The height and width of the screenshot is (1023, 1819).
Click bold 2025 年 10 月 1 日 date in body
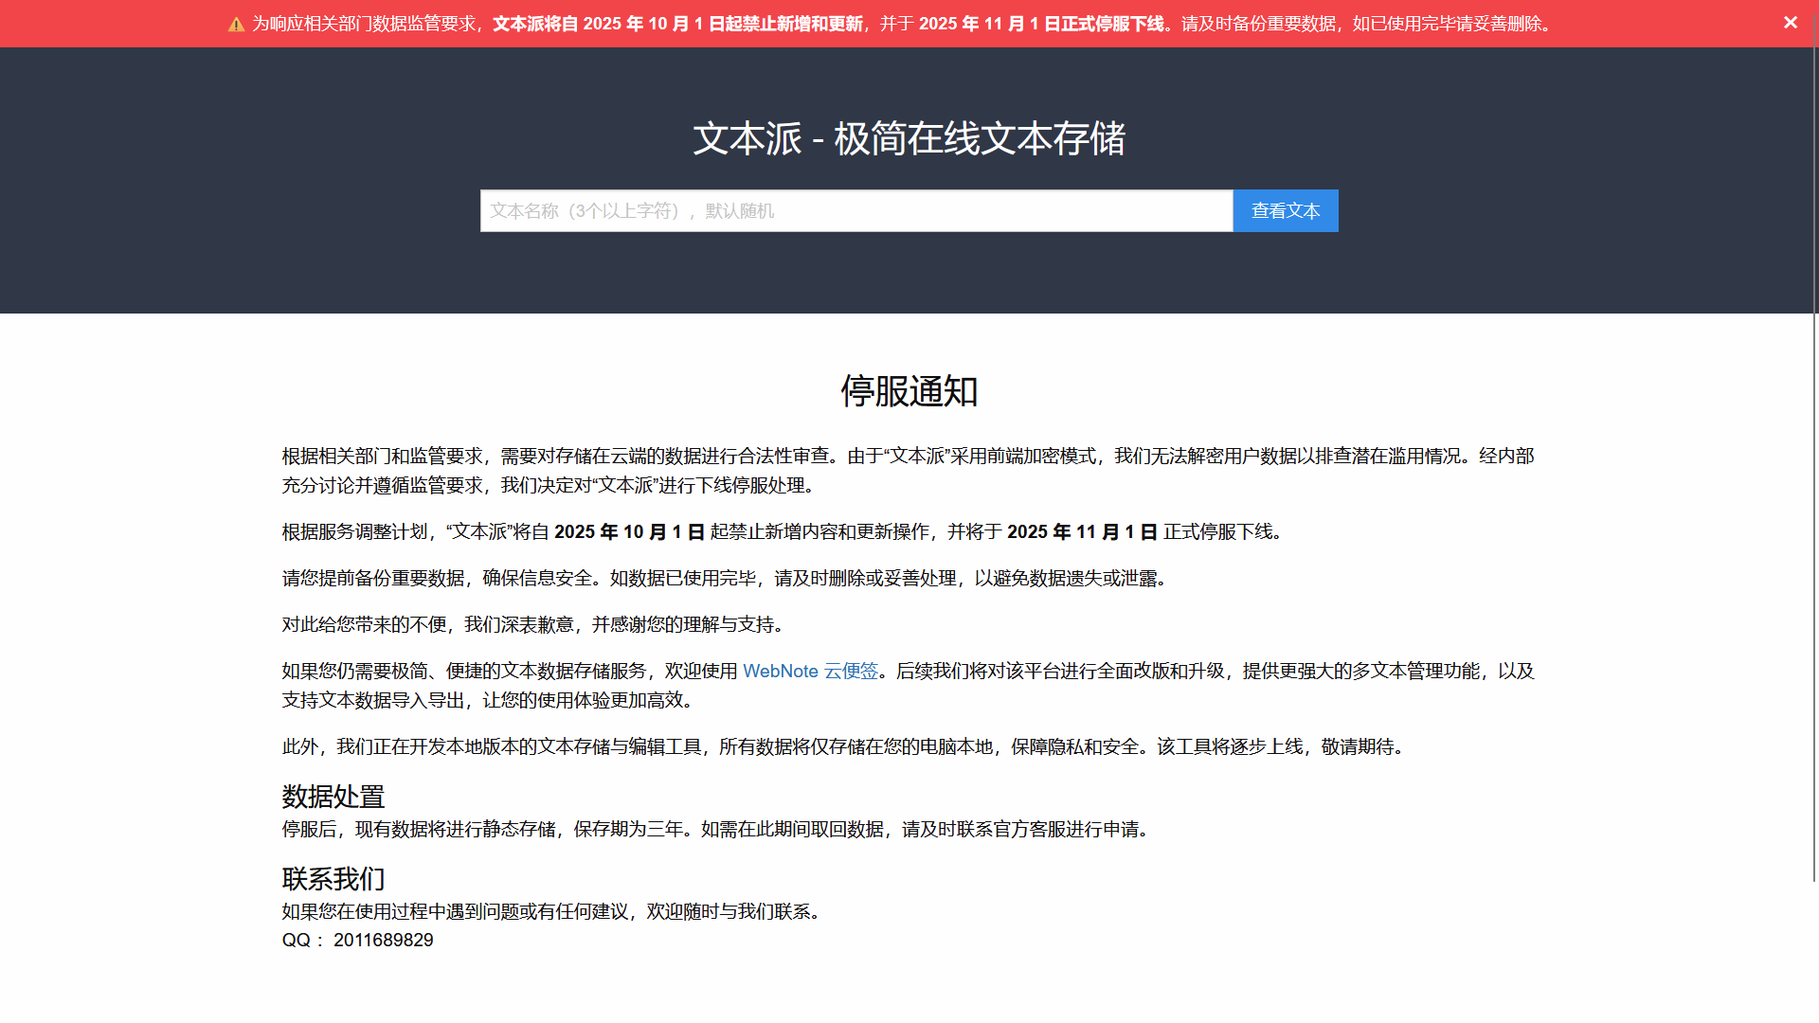pos(629,532)
